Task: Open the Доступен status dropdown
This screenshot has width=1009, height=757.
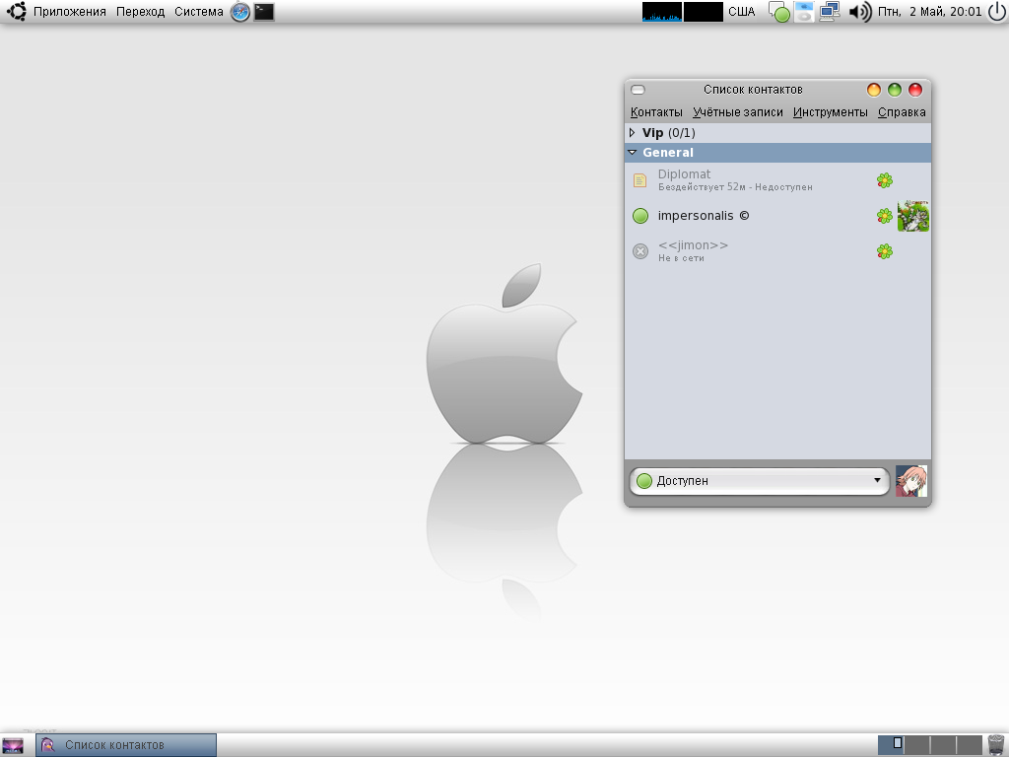Action: (x=759, y=481)
